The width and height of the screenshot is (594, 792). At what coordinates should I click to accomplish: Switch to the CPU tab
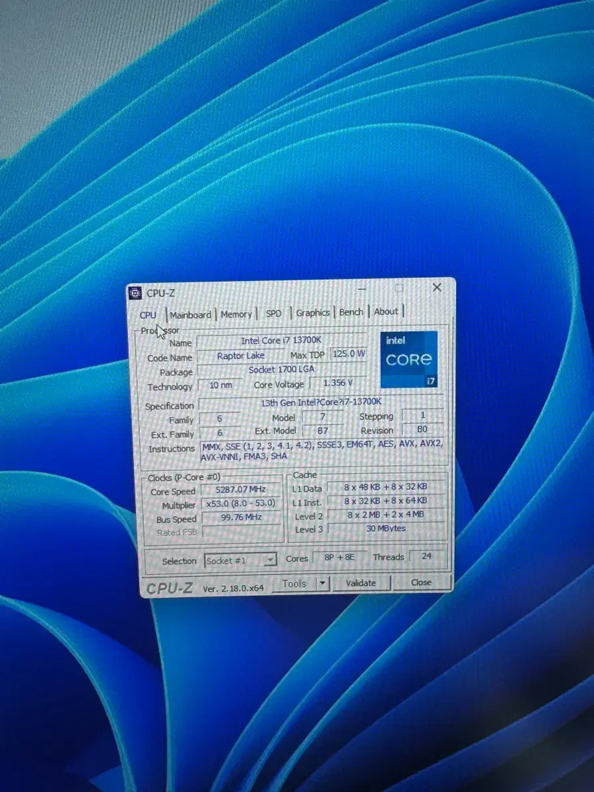coord(148,315)
